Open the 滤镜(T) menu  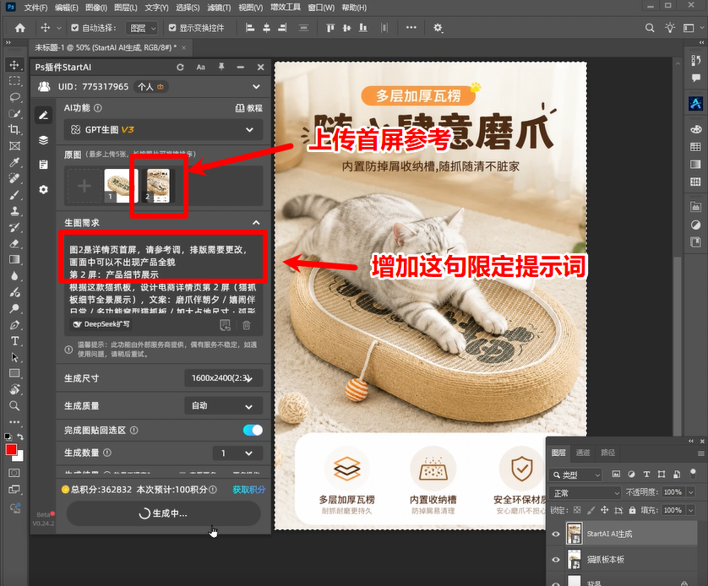(x=219, y=8)
